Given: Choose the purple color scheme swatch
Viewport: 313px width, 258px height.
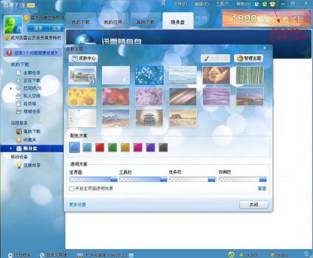Looking at the screenshot, I should click(x=151, y=148).
